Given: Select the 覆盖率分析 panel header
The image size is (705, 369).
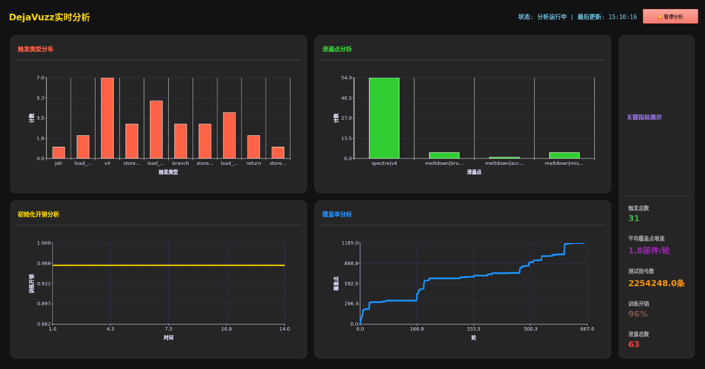Looking at the screenshot, I should click(337, 214).
